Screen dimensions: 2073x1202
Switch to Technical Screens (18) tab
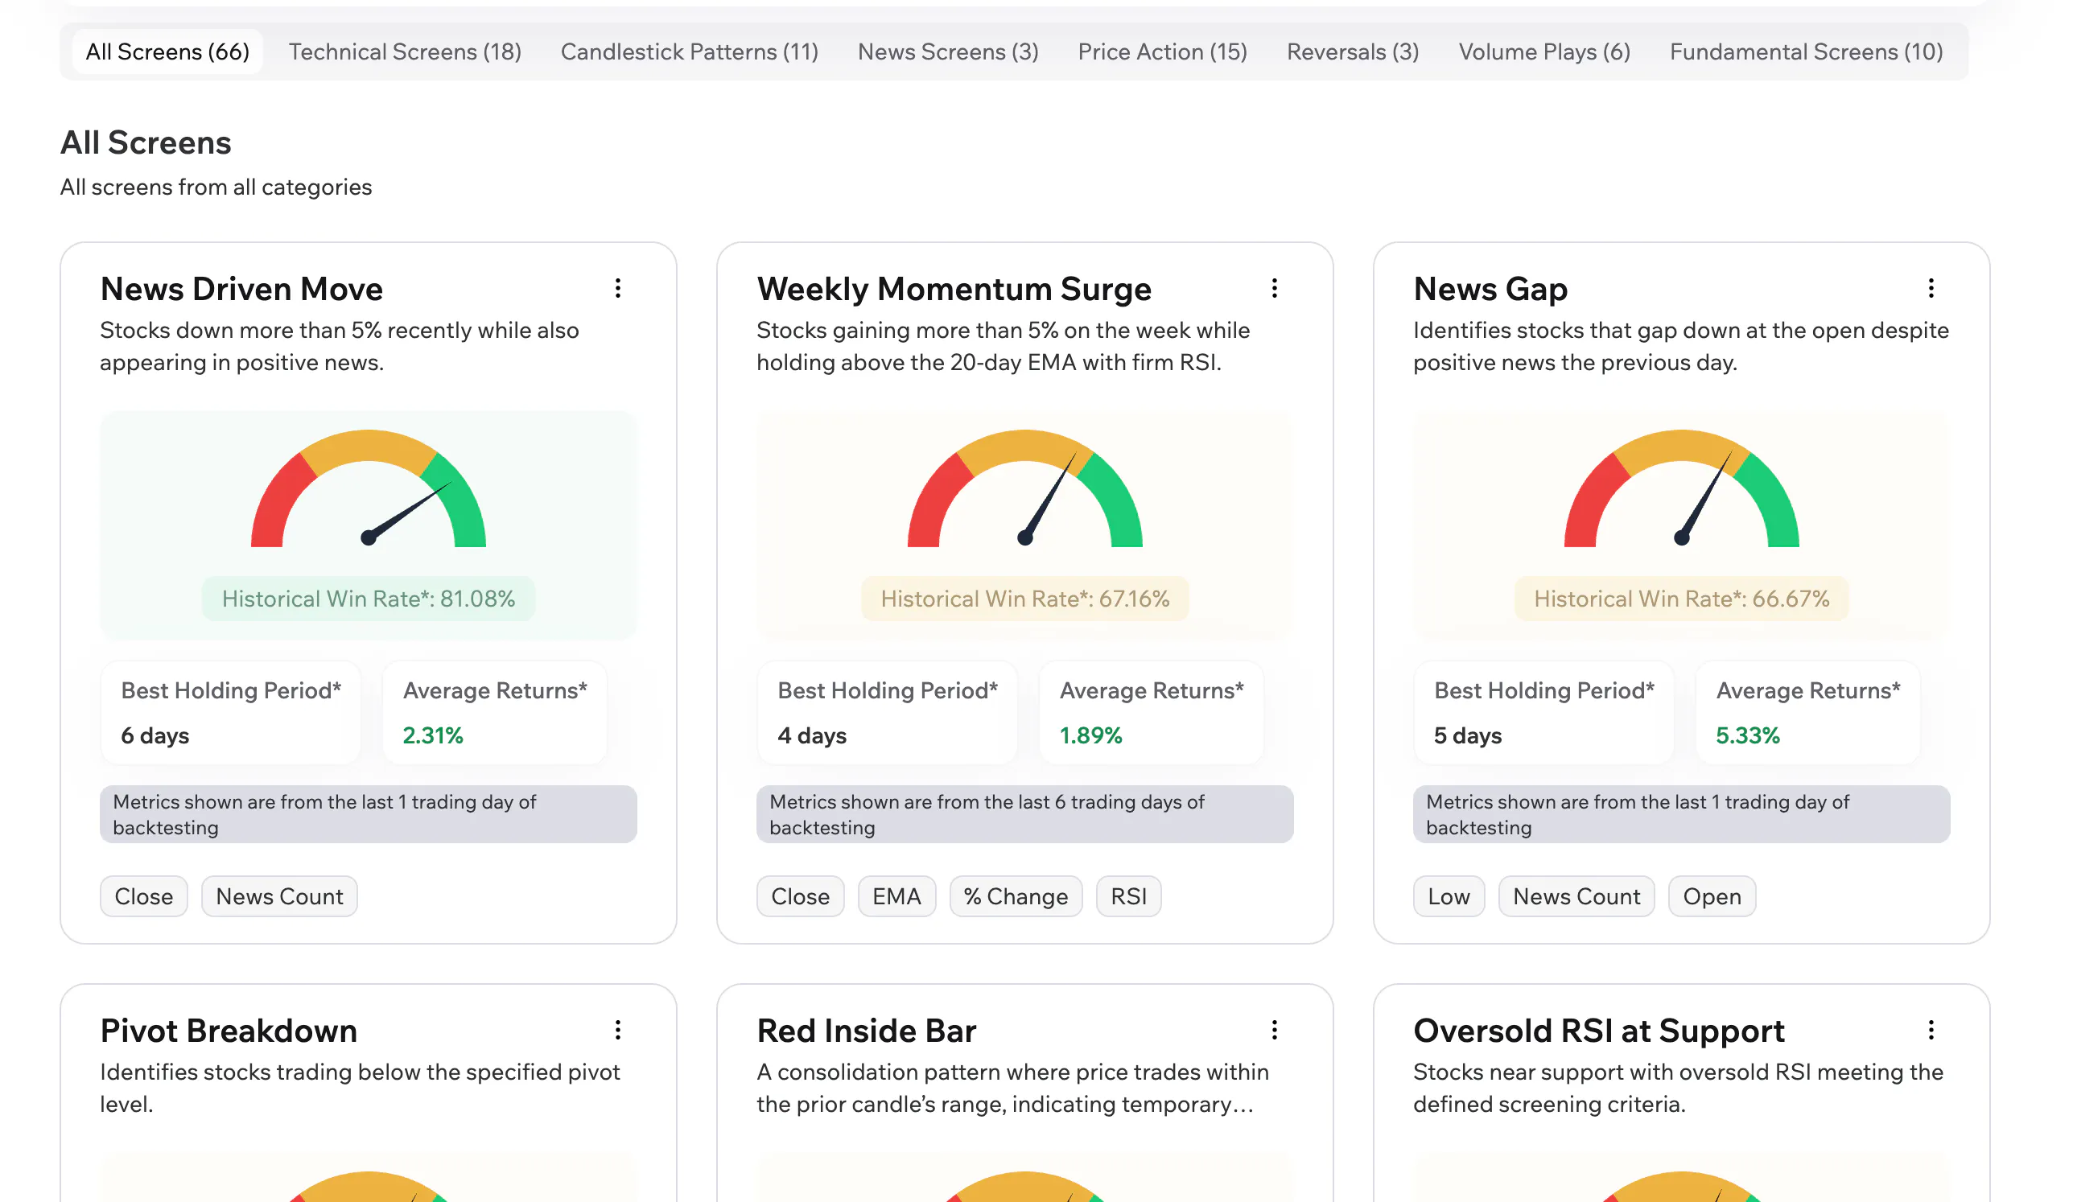405,51
